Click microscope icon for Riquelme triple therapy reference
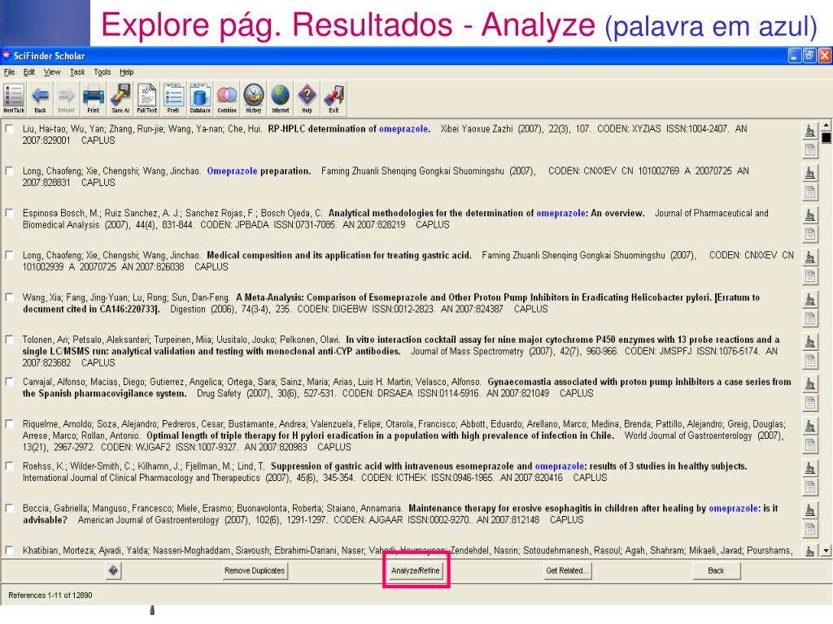 (809, 426)
